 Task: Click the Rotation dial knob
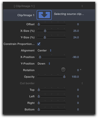coord(63,70)
